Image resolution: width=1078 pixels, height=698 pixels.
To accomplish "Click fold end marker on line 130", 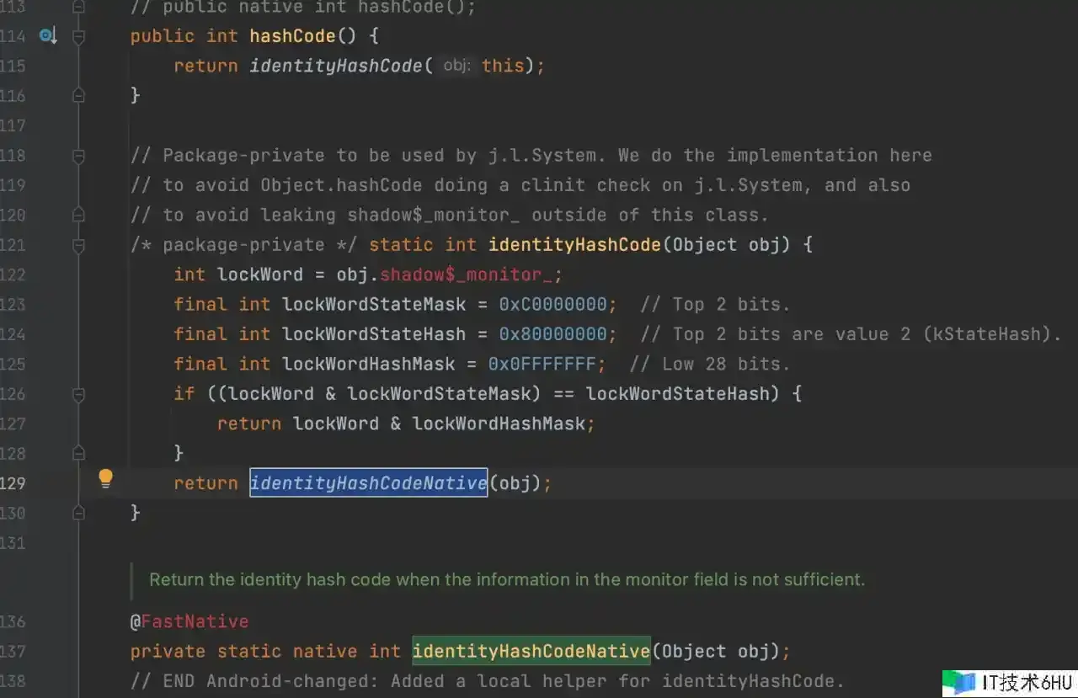I will [x=78, y=513].
